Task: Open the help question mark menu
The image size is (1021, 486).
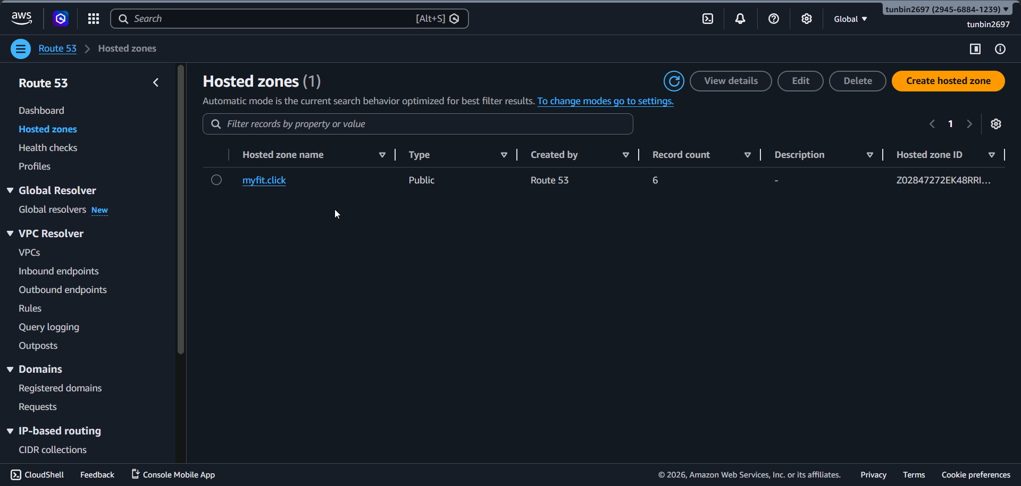Action: coord(774,19)
